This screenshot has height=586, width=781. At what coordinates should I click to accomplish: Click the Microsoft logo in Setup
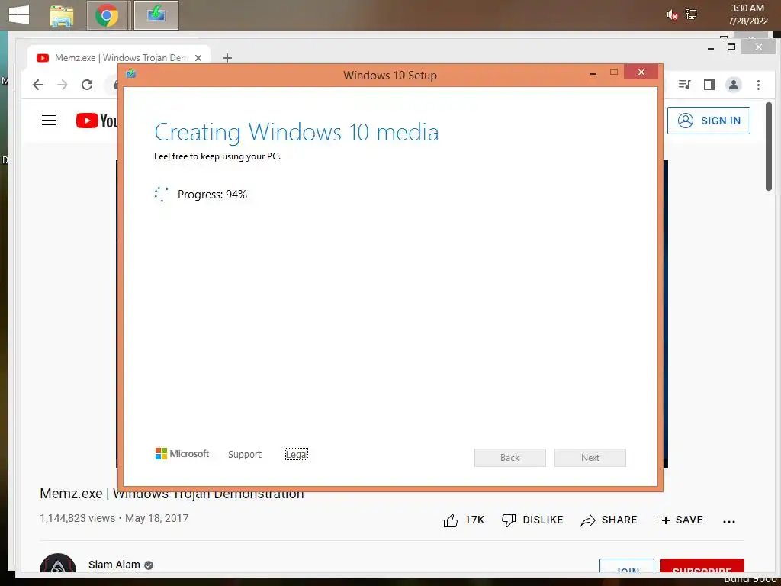[182, 454]
